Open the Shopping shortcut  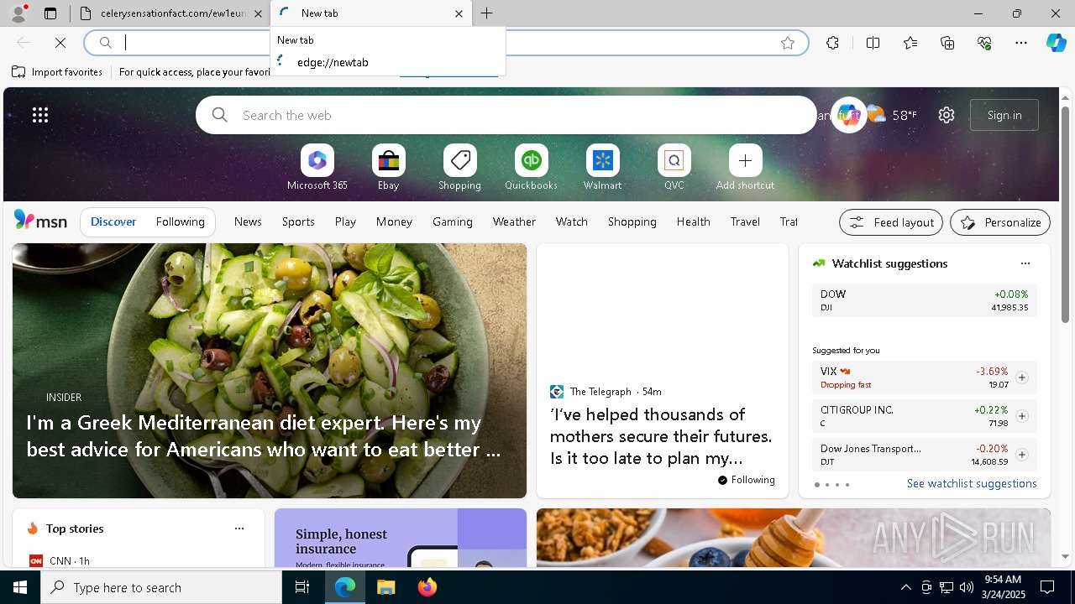click(460, 167)
